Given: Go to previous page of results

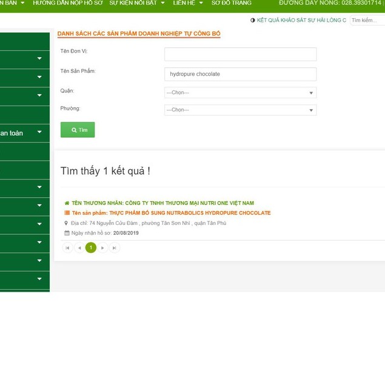Looking at the screenshot, I should tap(79, 248).
